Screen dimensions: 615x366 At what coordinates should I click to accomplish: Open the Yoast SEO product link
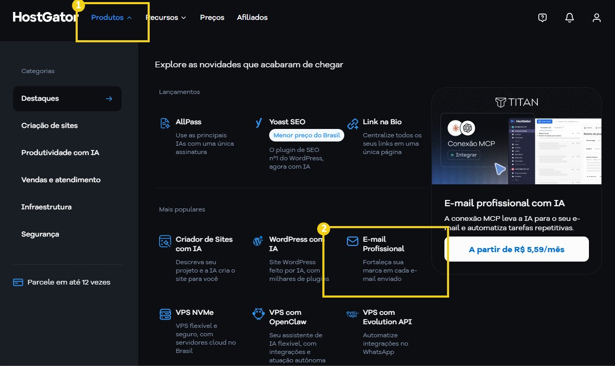(x=287, y=122)
